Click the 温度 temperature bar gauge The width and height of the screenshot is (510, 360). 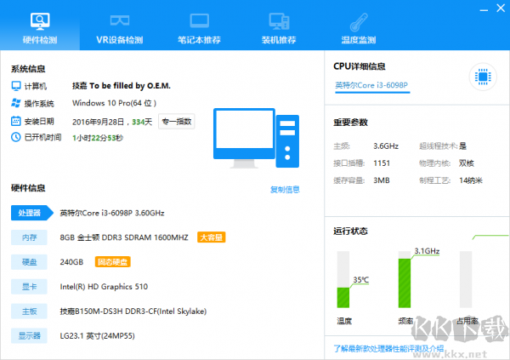click(x=343, y=279)
